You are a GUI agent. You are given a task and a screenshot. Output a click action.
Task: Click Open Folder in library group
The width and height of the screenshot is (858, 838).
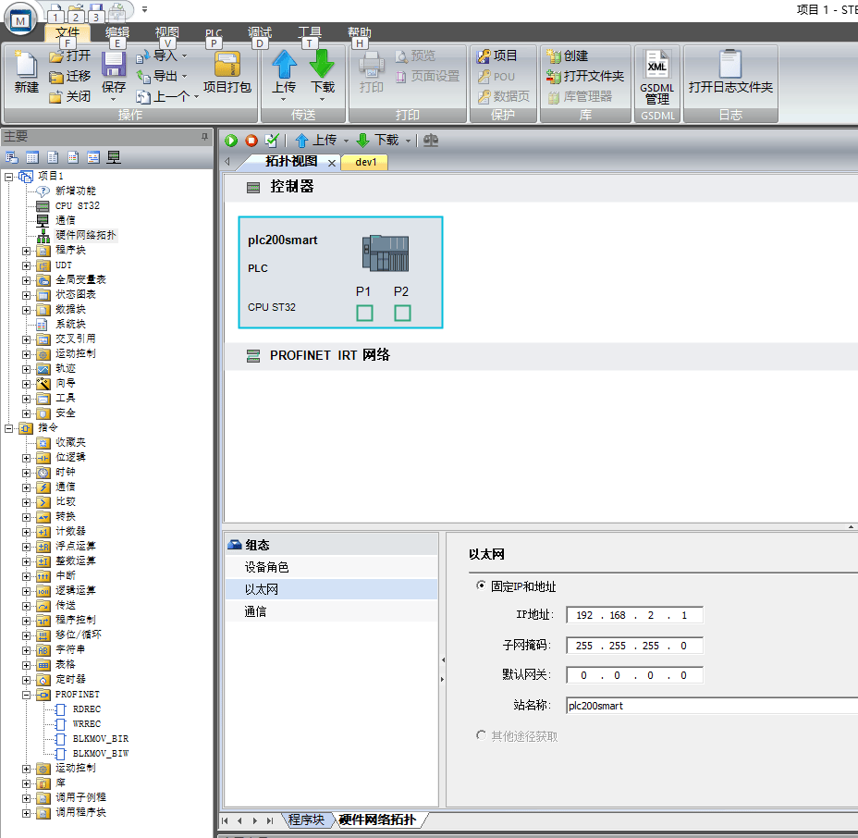585,76
